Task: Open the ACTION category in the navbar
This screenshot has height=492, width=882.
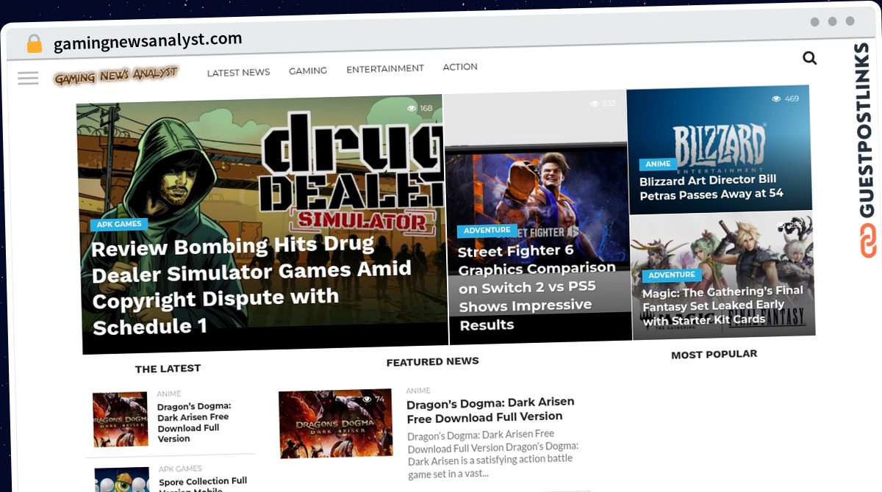Action: pyautogui.click(x=460, y=66)
